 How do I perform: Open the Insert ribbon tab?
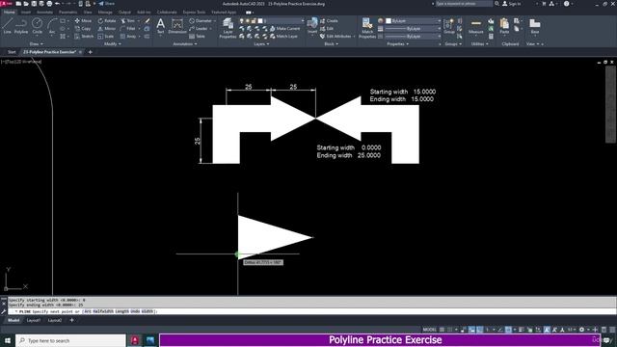coord(26,13)
